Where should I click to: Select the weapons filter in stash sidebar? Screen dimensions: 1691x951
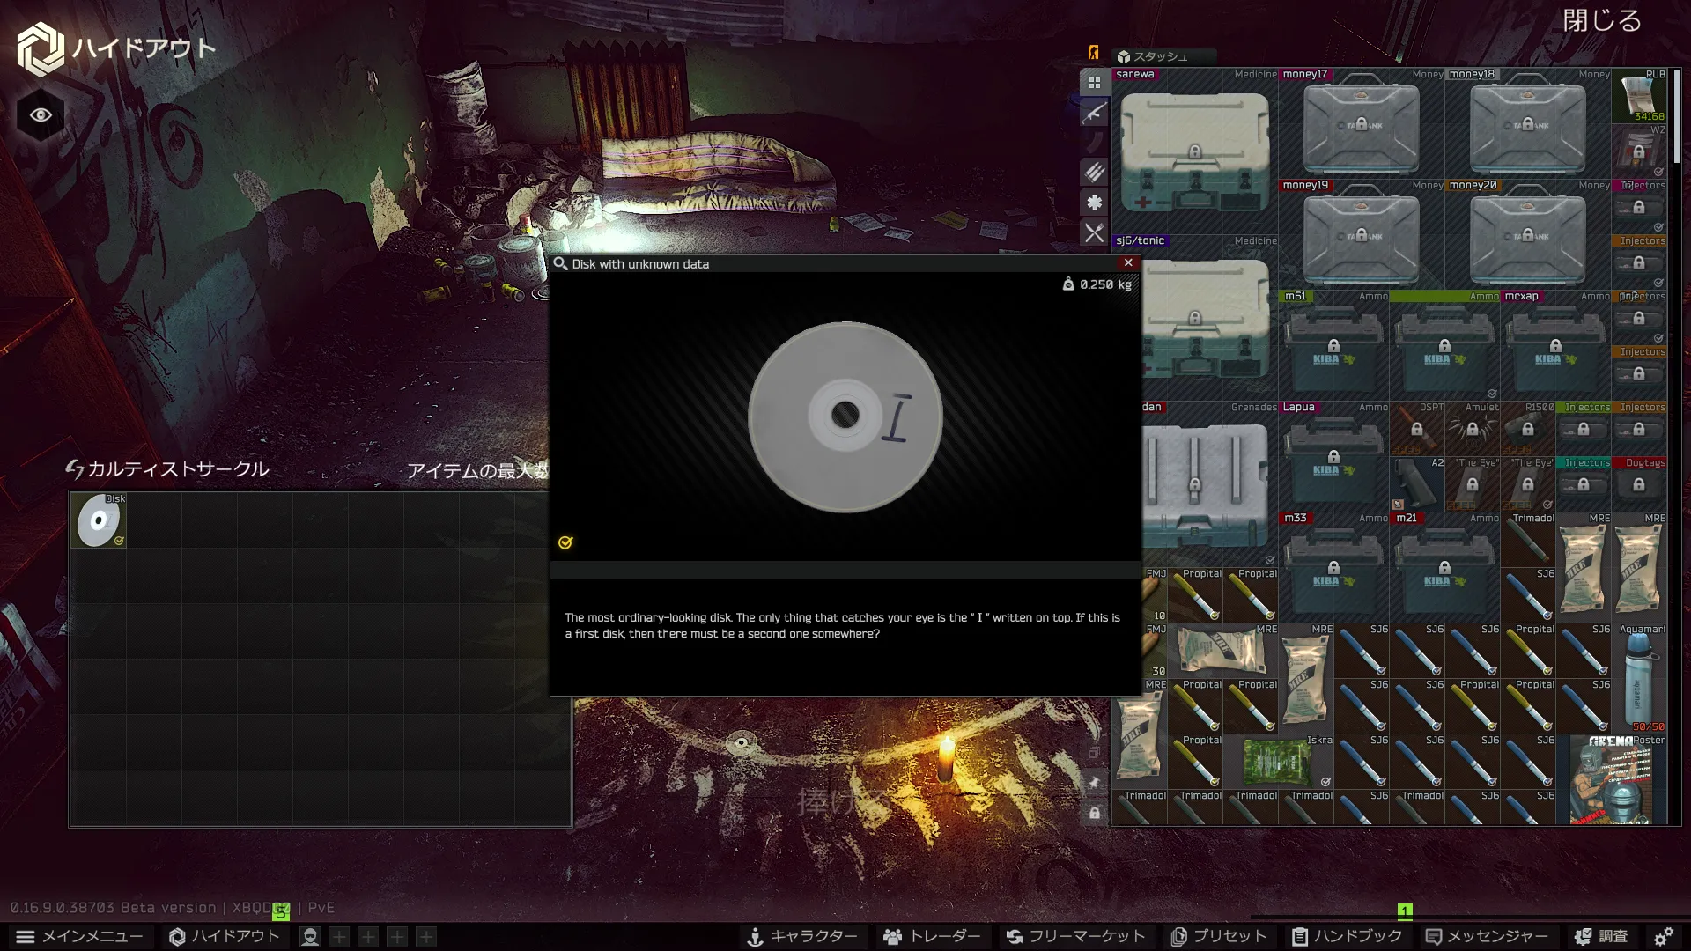pos(1094,113)
